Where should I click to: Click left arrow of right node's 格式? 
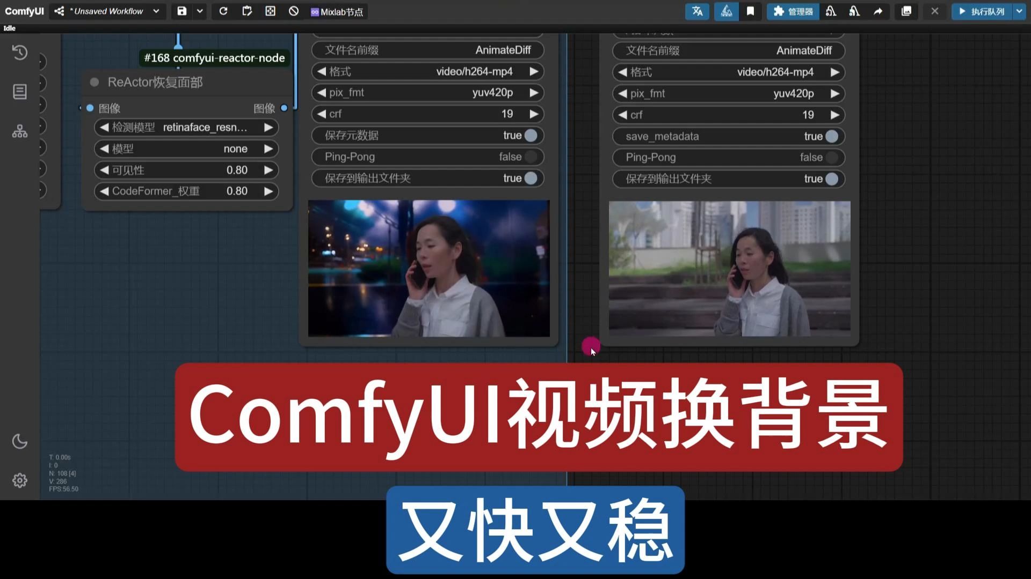tap(622, 72)
